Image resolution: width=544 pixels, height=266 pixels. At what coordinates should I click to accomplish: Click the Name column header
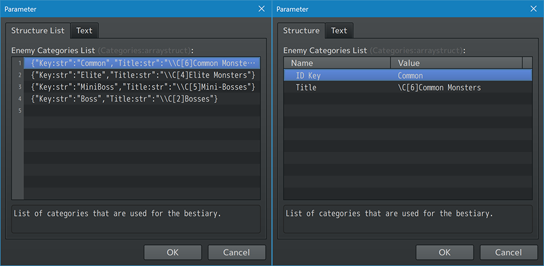(337, 63)
